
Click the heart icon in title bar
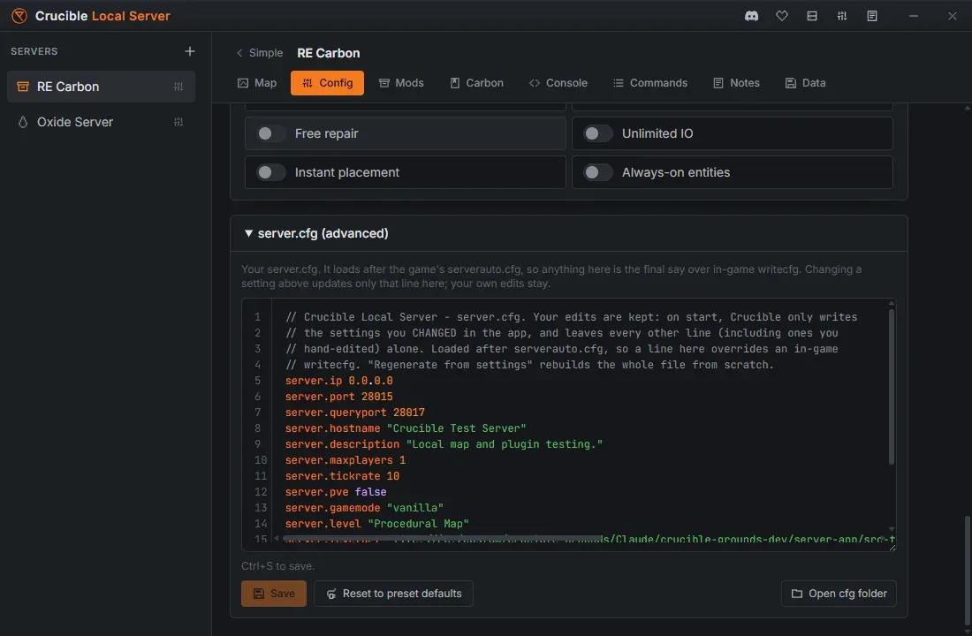click(782, 16)
